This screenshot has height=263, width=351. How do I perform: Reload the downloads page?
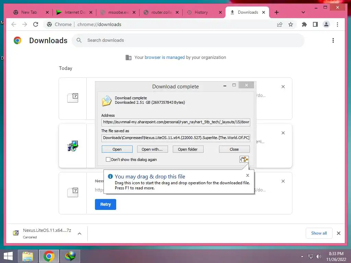coord(36,24)
